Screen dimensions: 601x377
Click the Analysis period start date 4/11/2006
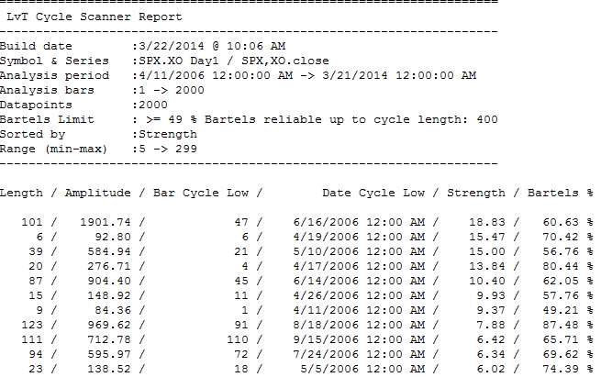[x=172, y=75]
